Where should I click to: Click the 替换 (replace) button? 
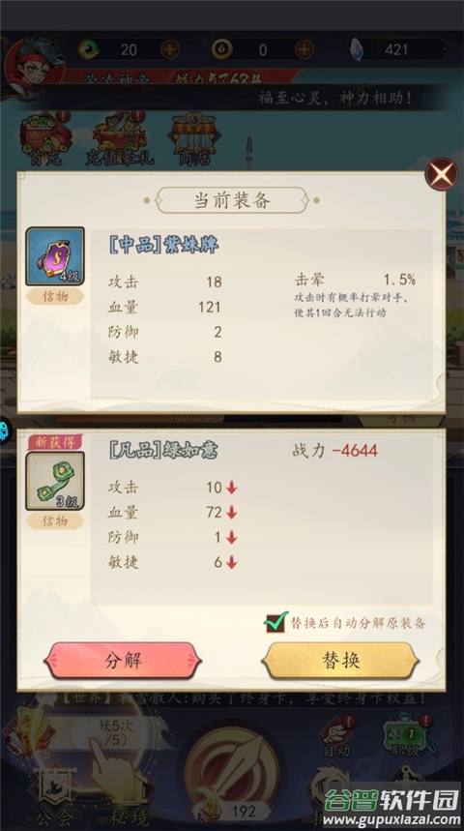pyautogui.click(x=340, y=661)
